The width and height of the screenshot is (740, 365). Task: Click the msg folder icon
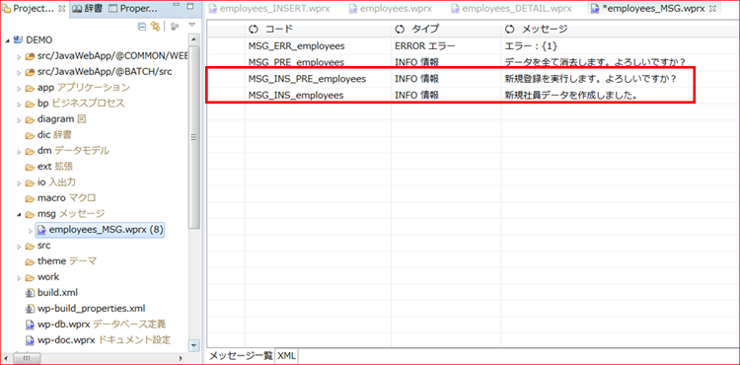pos(30,214)
